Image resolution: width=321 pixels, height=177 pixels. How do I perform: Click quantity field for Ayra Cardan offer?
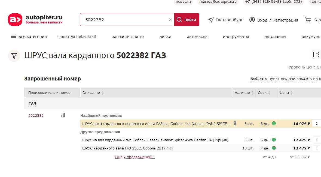316,140
